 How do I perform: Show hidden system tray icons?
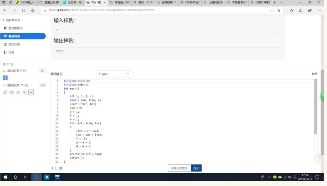[270, 177]
